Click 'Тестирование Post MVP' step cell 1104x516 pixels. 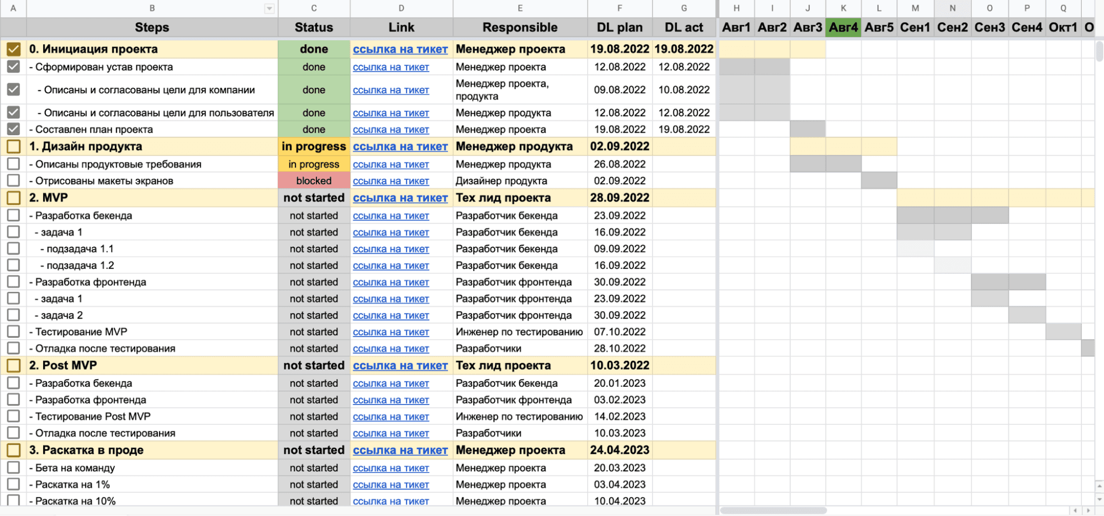pos(152,417)
